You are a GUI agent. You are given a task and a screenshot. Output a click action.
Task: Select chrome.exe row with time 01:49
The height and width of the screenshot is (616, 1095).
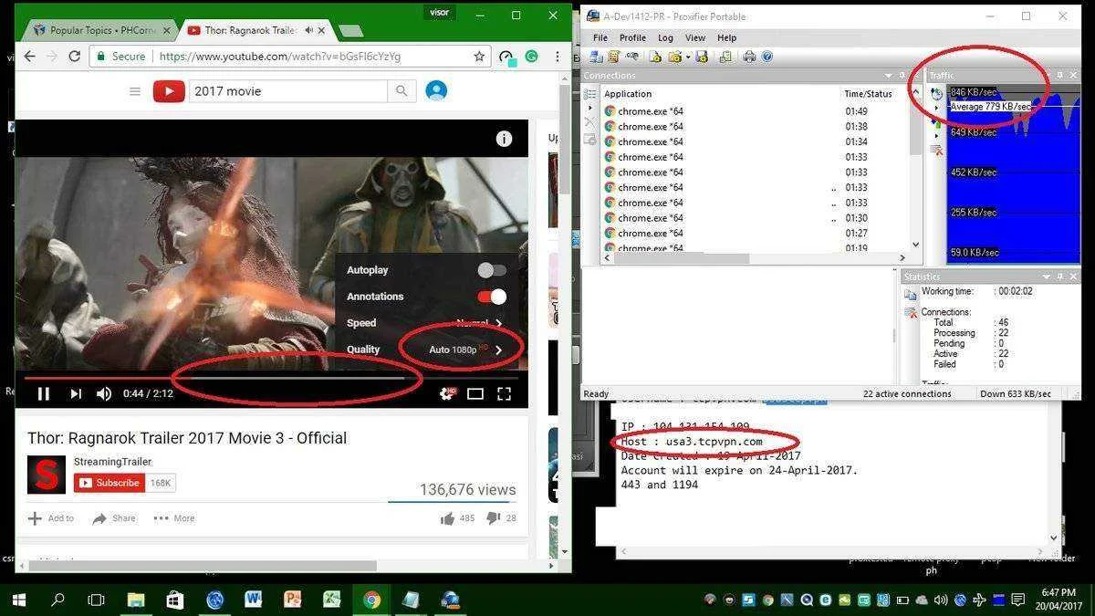click(755, 111)
